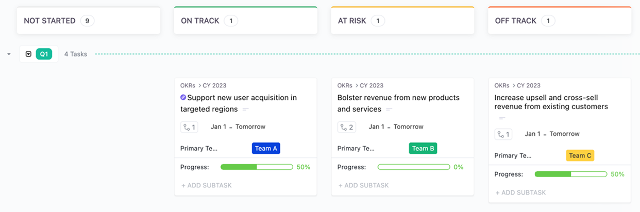The image size is (640, 212).
Task: Click the description icon under Increase upsell title
Action: (x=502, y=118)
